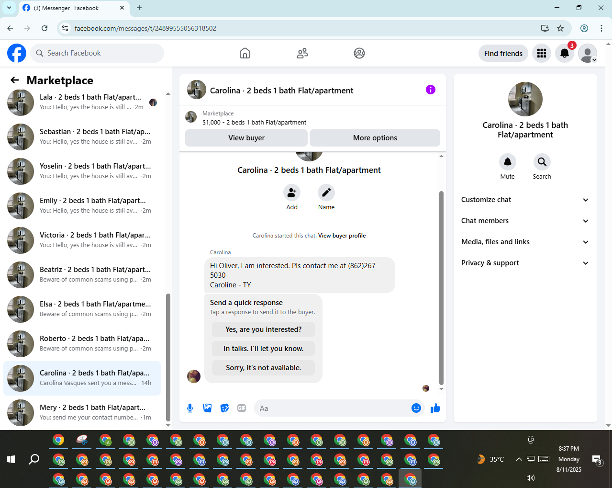
Task: Open the Lala conversation
Action: (x=82, y=102)
